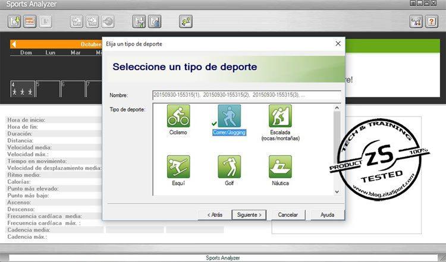Click the Escalada (rocas/montañas) label
This screenshot has height=262, width=446.
280,135
